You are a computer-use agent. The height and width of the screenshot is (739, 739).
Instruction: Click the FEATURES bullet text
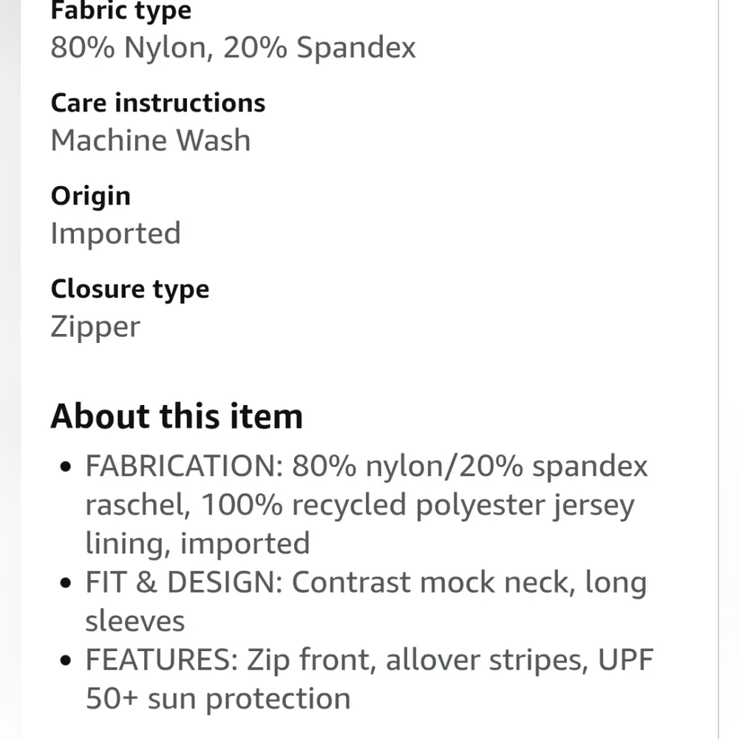pos(369,678)
